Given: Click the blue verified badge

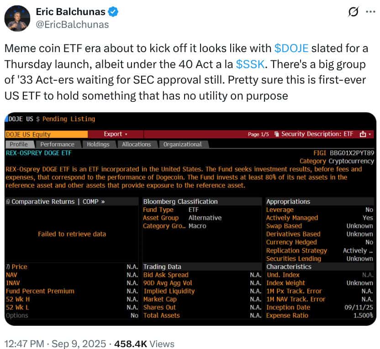Looking at the screenshot, I should coord(113,11).
